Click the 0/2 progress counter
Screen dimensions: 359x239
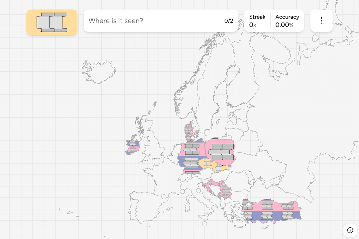click(x=228, y=21)
